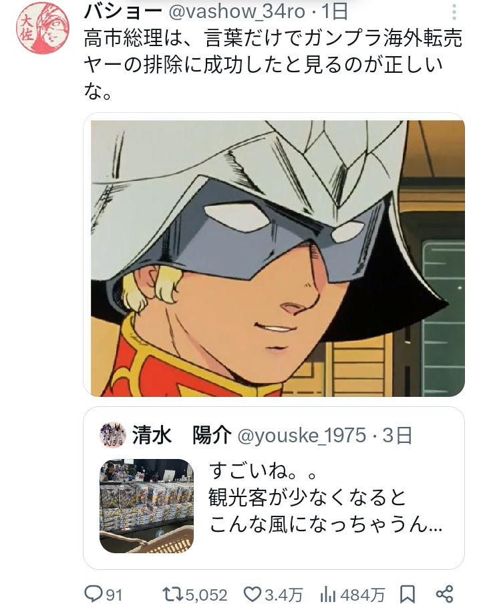
Task: View post analytics bar chart icon
Action: coord(328,595)
